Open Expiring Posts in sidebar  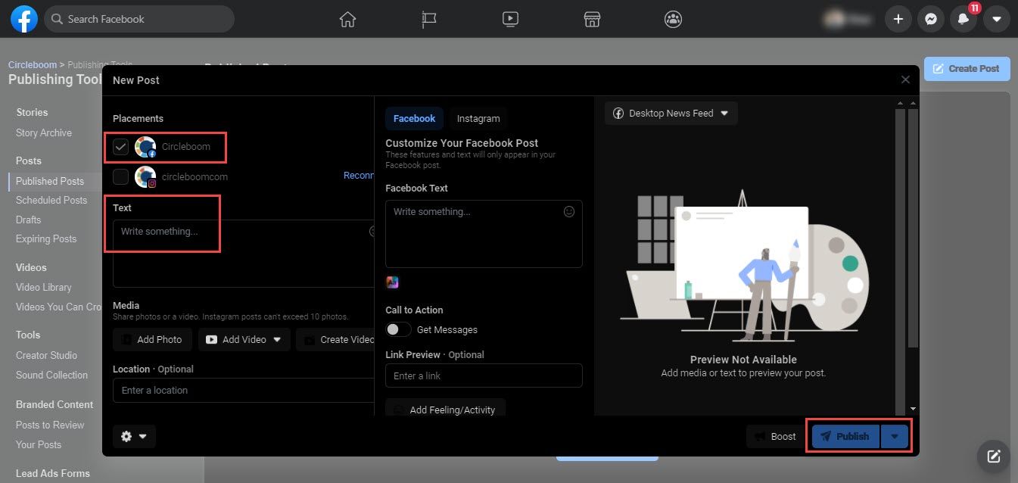click(x=46, y=239)
